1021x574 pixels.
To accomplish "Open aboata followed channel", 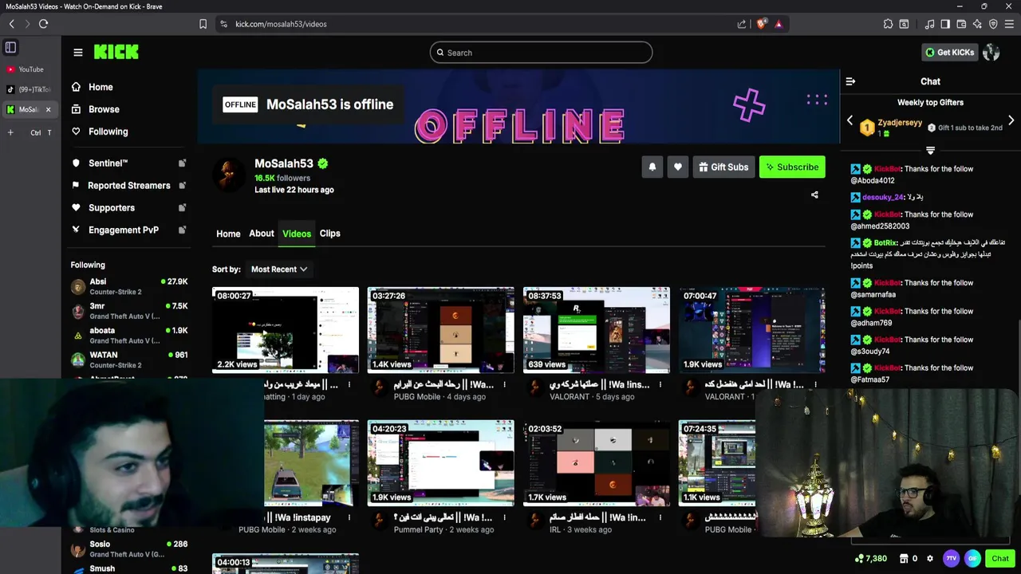I will tap(128, 335).
